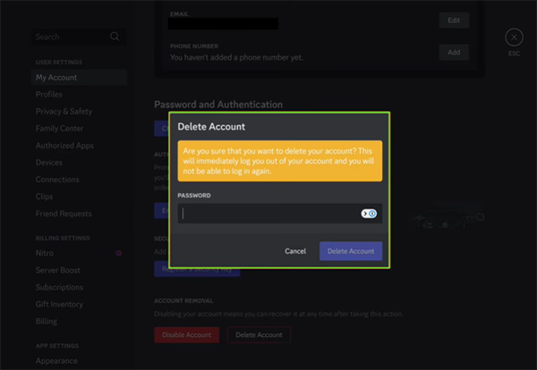Confirm with the blue Delete Account button
Viewport: 537px width, 370px height.
pos(351,251)
